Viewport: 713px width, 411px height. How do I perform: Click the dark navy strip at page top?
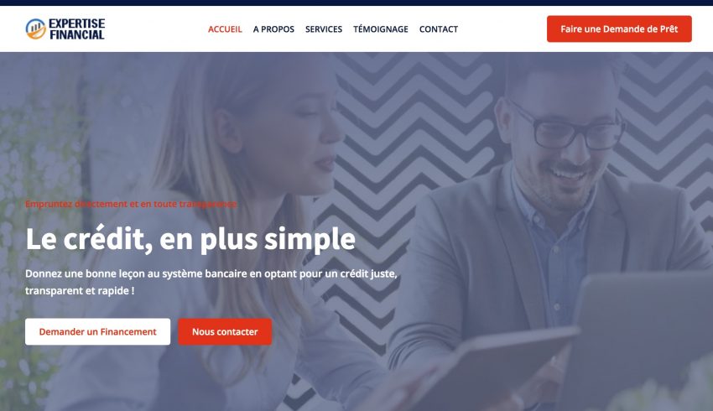pyautogui.click(x=356, y=3)
